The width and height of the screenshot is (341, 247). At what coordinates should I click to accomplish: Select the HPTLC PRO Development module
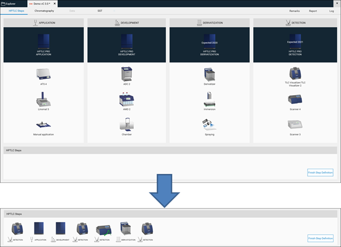[126, 45]
